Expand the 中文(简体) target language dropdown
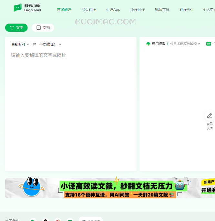Image resolution: width=215 pixels, height=221 pixels. coord(50,45)
